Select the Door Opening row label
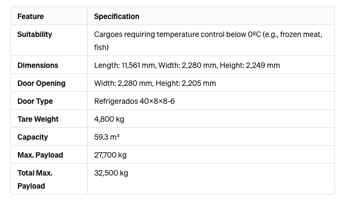This screenshot has height=200, width=342. tap(41, 83)
